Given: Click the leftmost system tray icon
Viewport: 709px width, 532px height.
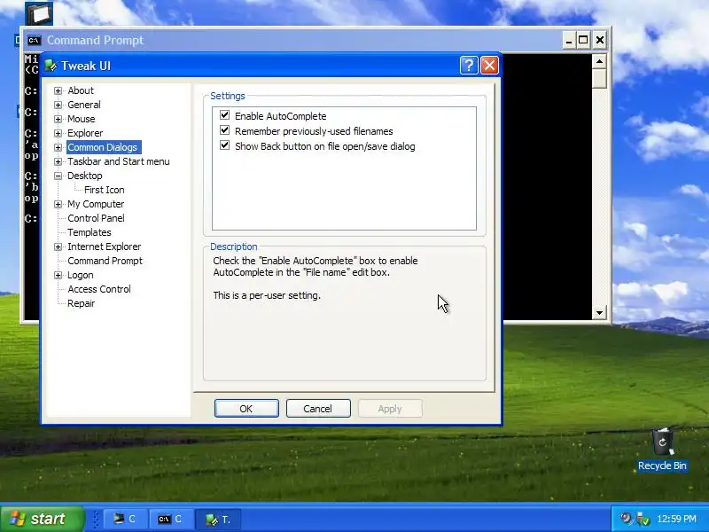Looking at the screenshot, I should (626, 518).
